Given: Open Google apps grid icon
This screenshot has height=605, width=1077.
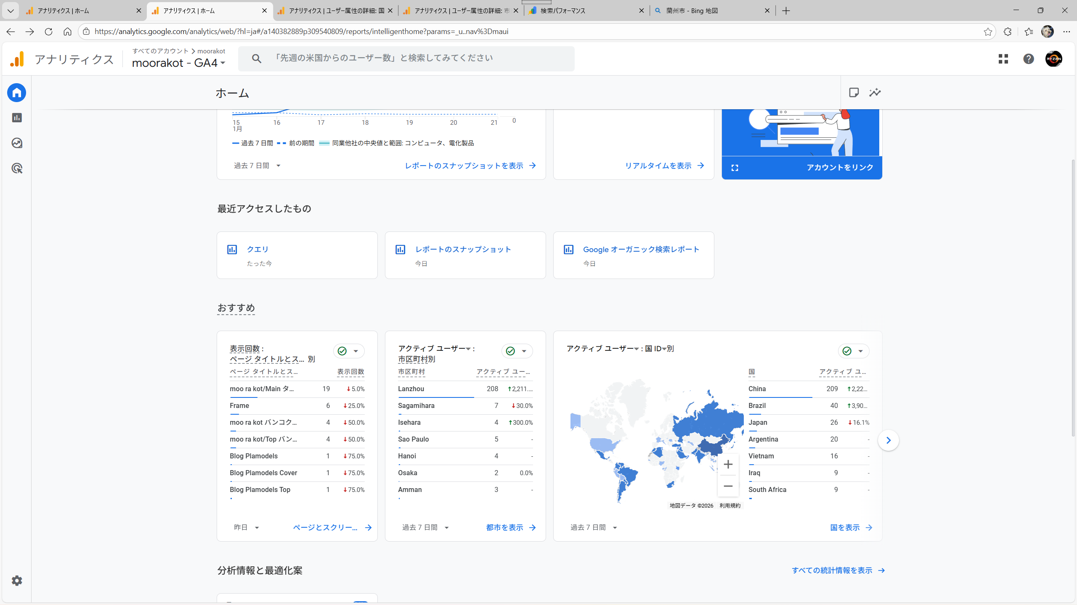Looking at the screenshot, I should click(x=1003, y=59).
